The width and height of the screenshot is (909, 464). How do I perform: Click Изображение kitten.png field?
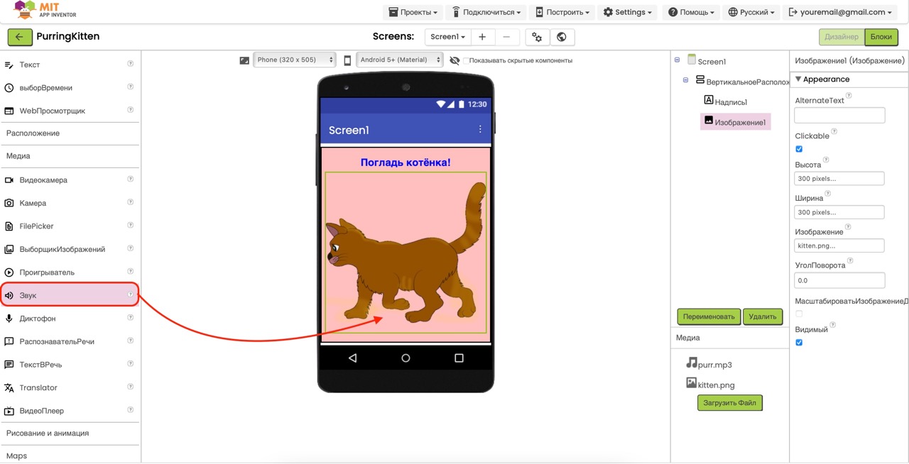[x=839, y=246]
